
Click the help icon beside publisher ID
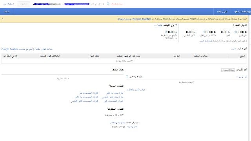[x=108, y=4]
